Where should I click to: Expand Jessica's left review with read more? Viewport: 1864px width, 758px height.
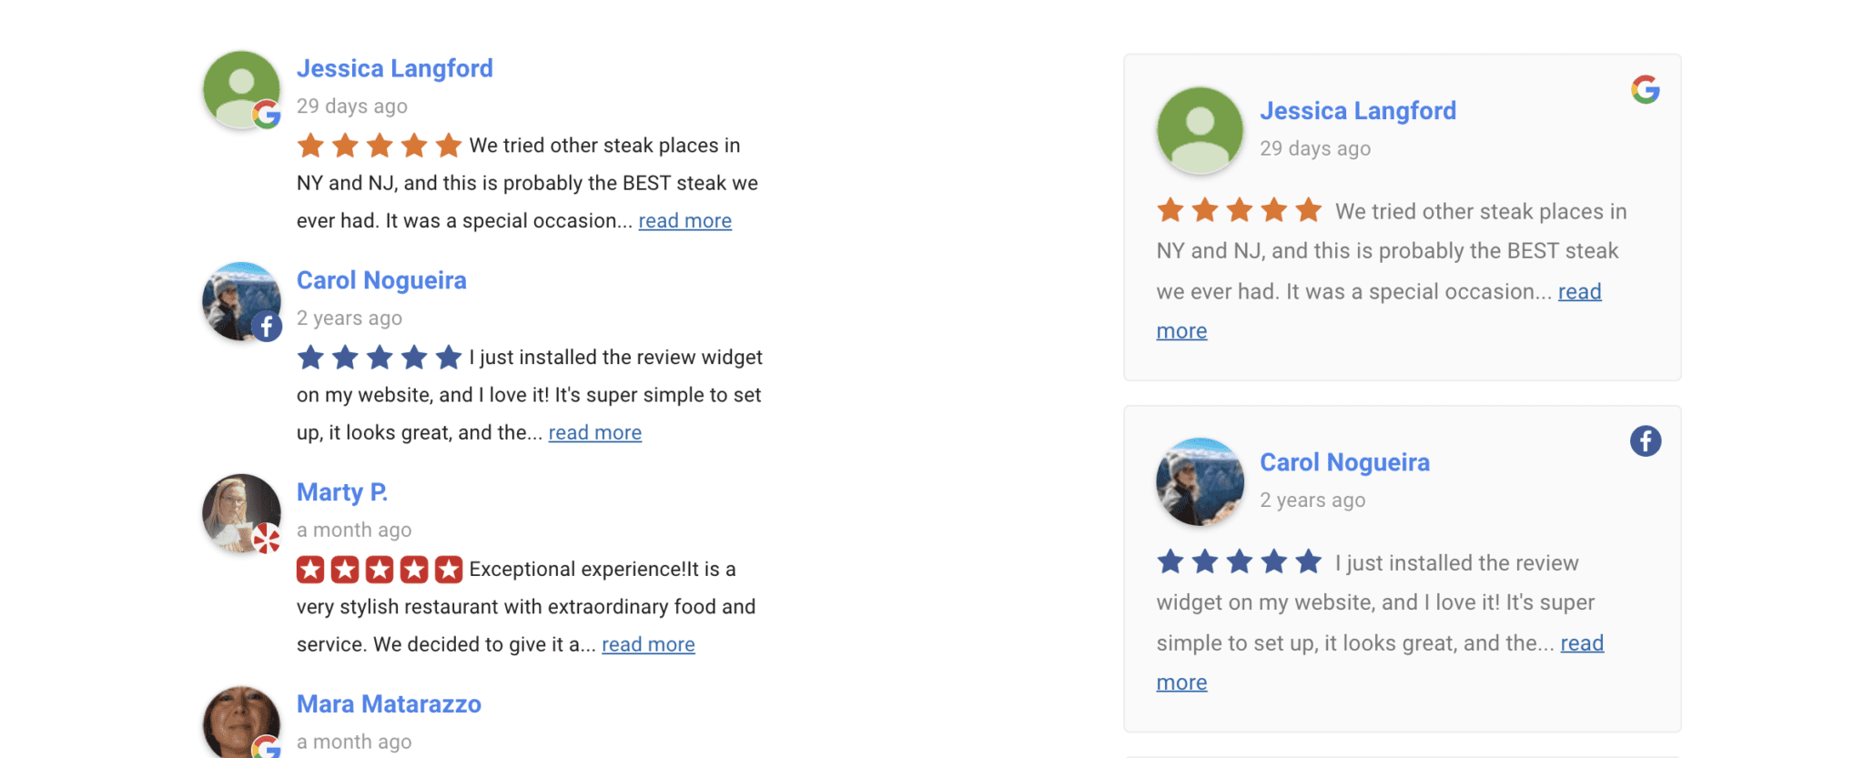[x=684, y=221]
